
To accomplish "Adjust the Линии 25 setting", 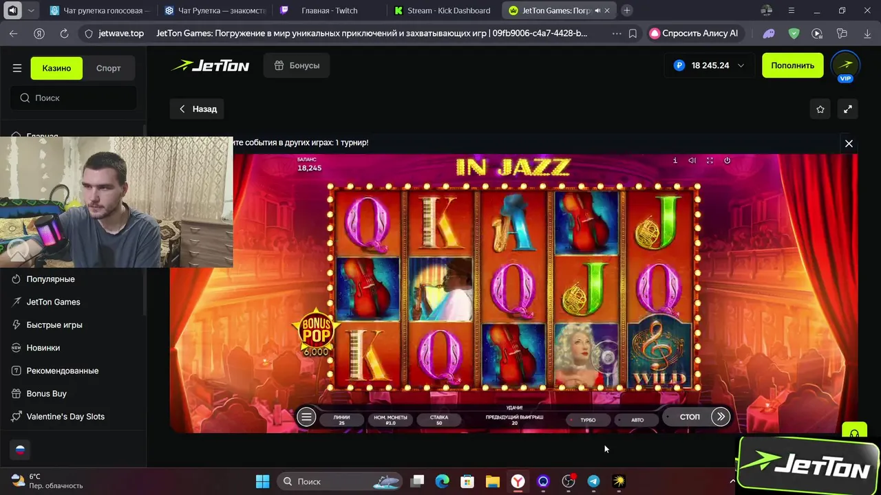I will pyautogui.click(x=341, y=419).
